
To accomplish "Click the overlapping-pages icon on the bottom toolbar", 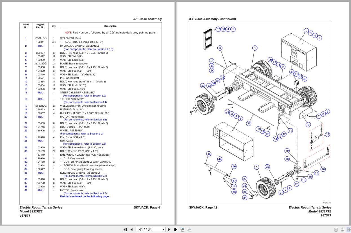I will point(189,230).
